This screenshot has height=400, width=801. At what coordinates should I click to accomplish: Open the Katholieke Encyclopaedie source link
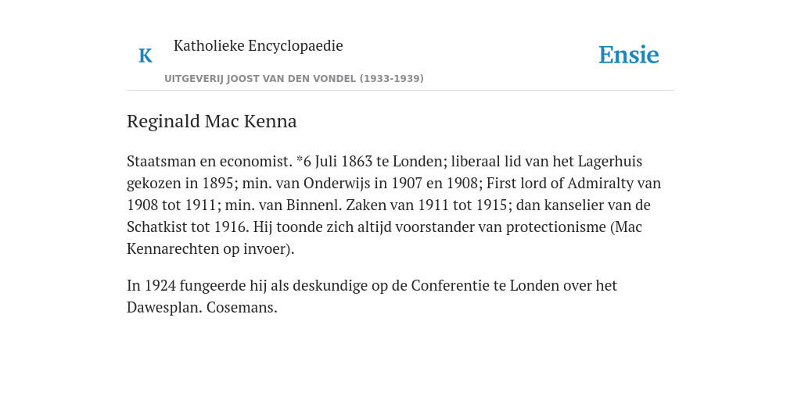pos(258,46)
